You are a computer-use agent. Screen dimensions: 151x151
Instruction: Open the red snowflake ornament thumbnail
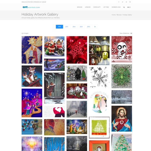tap(77, 50)
